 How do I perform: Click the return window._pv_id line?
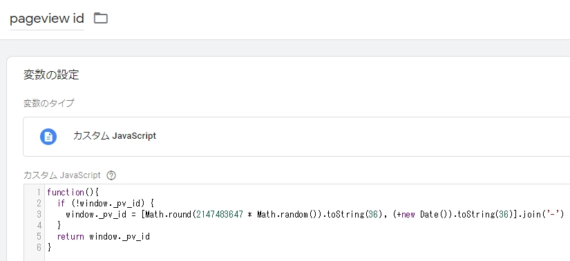104,237
